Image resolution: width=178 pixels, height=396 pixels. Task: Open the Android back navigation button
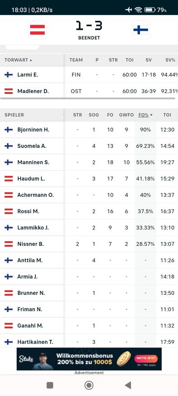click(128, 385)
